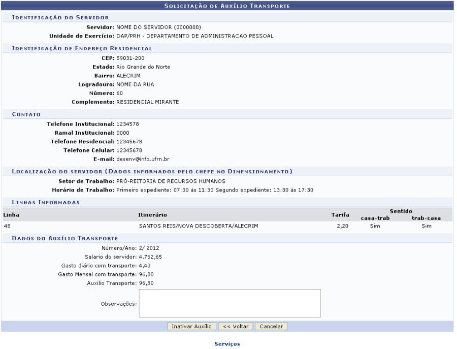457x349 pixels.
Task: Click the casa-trab column header
Action: [375, 218]
